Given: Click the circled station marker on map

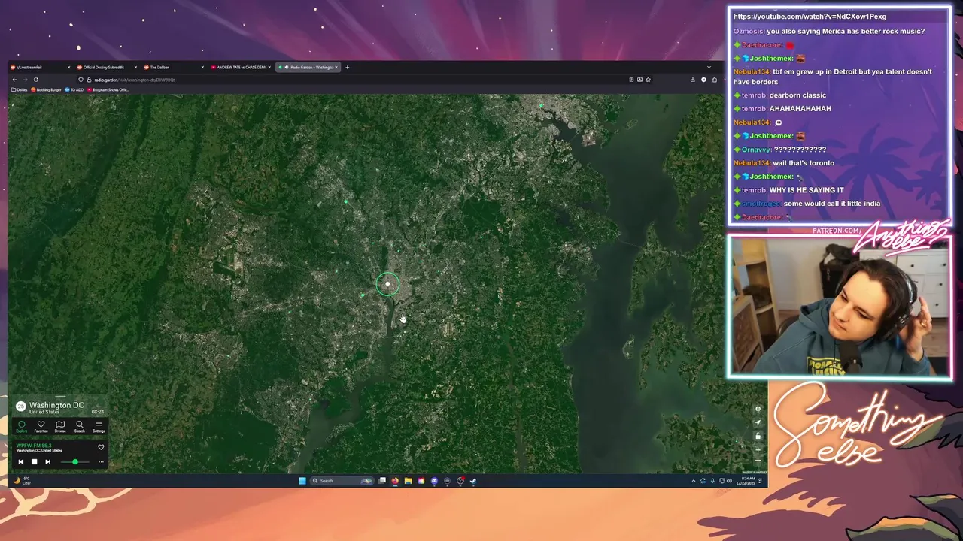Looking at the screenshot, I should click(x=387, y=283).
